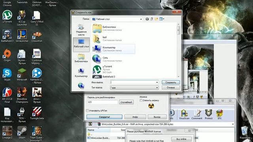253x142 pixels.
Task: Click the Сохранить button
Action: click(170, 82)
